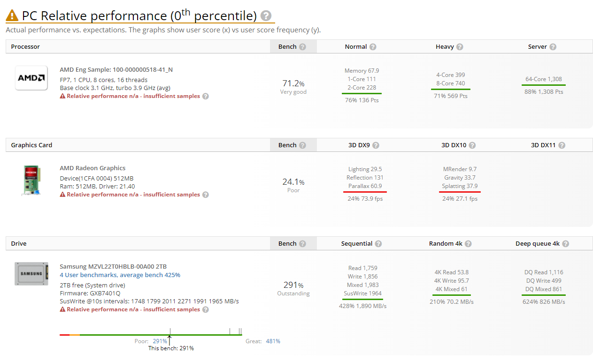Click the 3D DX9 help icon
The height and width of the screenshot is (361, 593).
(376, 145)
